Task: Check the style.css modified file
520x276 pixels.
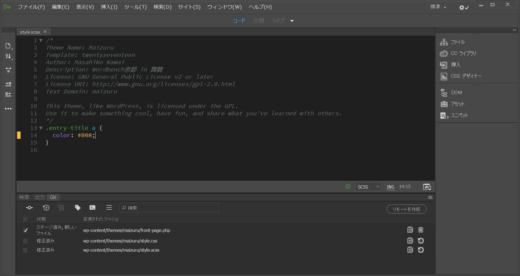Action: coord(25,241)
